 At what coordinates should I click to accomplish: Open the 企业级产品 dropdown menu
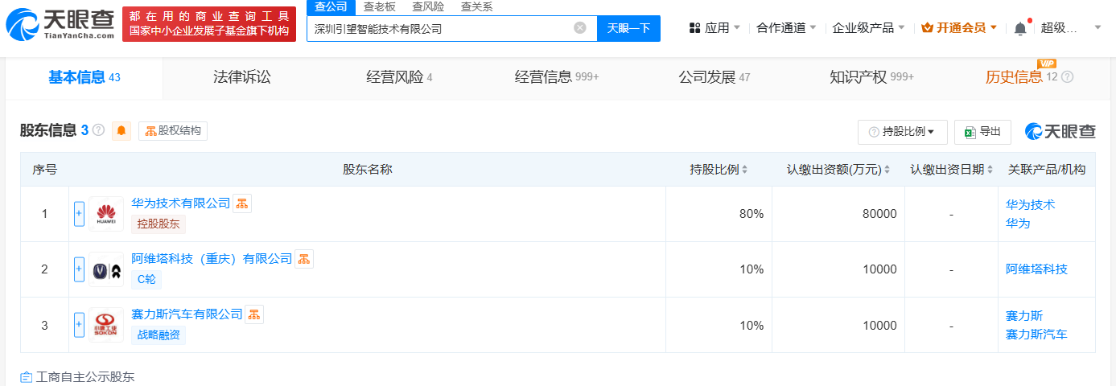pos(868,28)
